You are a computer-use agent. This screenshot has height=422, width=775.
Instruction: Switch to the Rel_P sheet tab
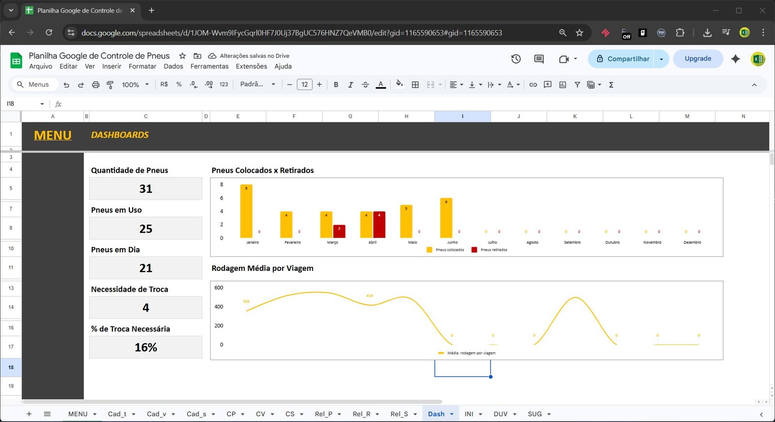(323, 414)
